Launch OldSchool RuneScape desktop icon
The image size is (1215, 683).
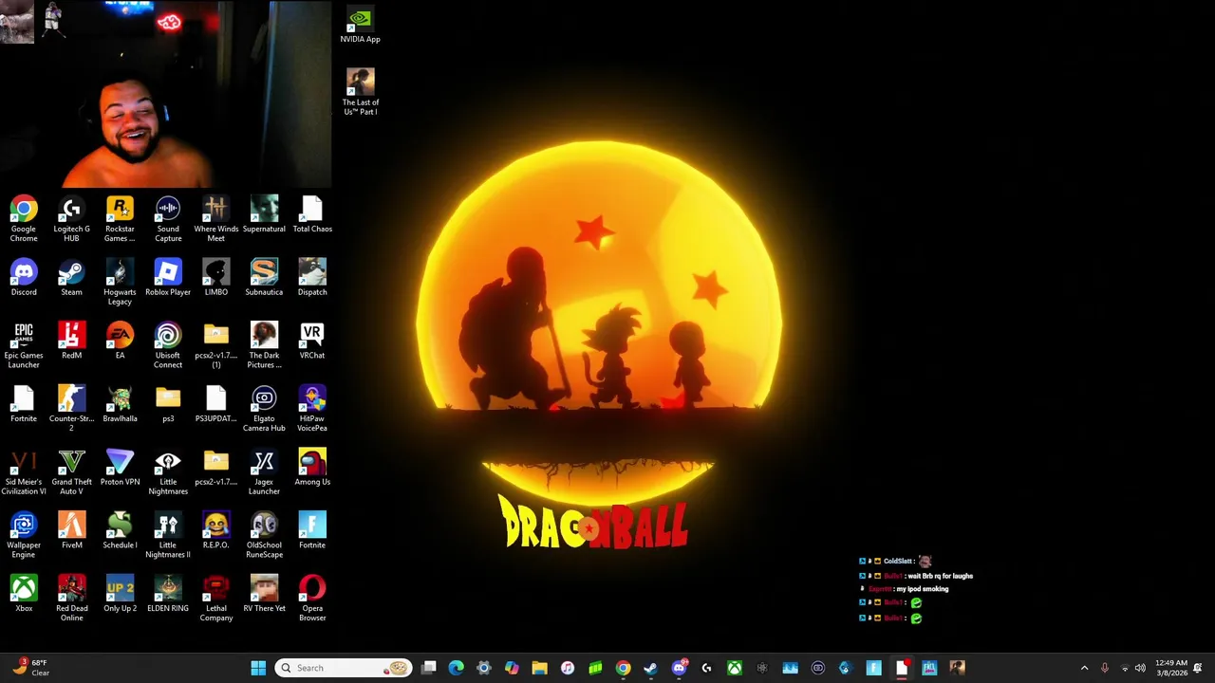click(264, 536)
